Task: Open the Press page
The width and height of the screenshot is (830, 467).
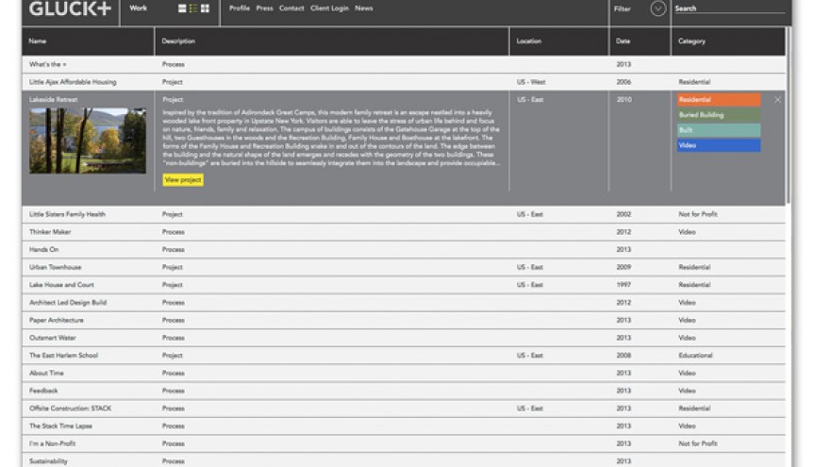Action: [x=264, y=8]
